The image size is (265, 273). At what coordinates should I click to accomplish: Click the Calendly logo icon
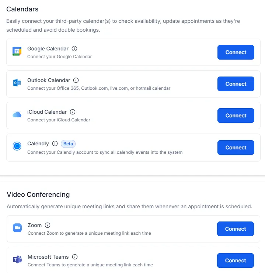click(x=17, y=146)
